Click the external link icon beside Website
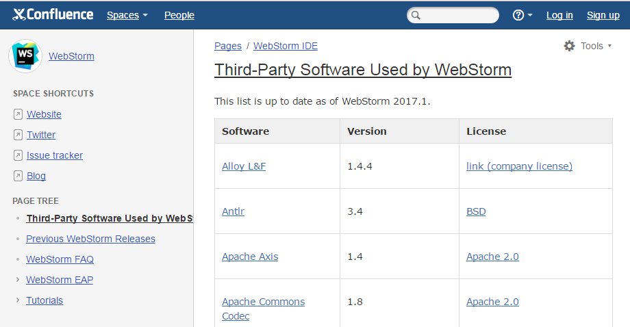This screenshot has width=630, height=327. 18,114
